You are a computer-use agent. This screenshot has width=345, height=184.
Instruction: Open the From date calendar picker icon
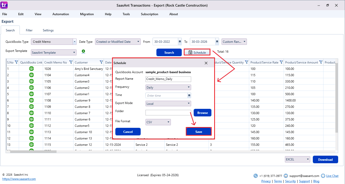coord(180,42)
